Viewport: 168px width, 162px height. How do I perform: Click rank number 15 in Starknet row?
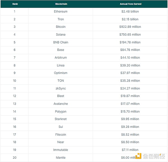15,119
